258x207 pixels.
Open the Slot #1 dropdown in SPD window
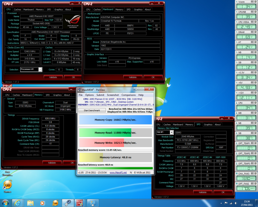click(171, 132)
